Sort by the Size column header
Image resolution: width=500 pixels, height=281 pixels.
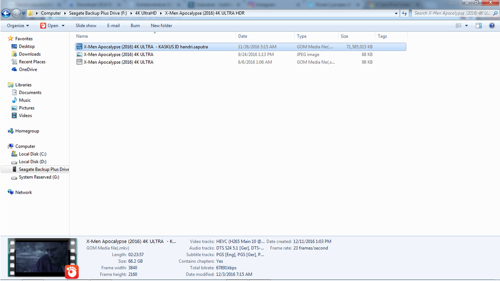click(x=356, y=36)
